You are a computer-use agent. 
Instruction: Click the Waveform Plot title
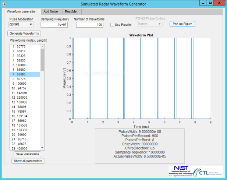(141, 35)
